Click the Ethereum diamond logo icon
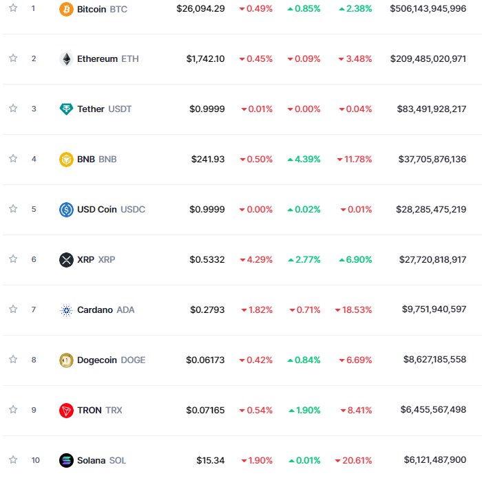Viewport: 482px width, 478px height. (66, 59)
